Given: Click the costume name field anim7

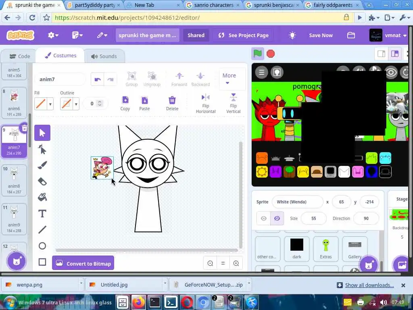Looking at the screenshot, I should pos(60,80).
